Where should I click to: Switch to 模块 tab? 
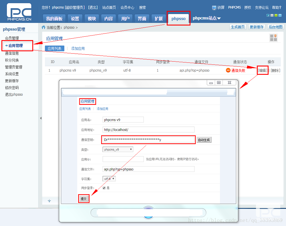click(92, 18)
